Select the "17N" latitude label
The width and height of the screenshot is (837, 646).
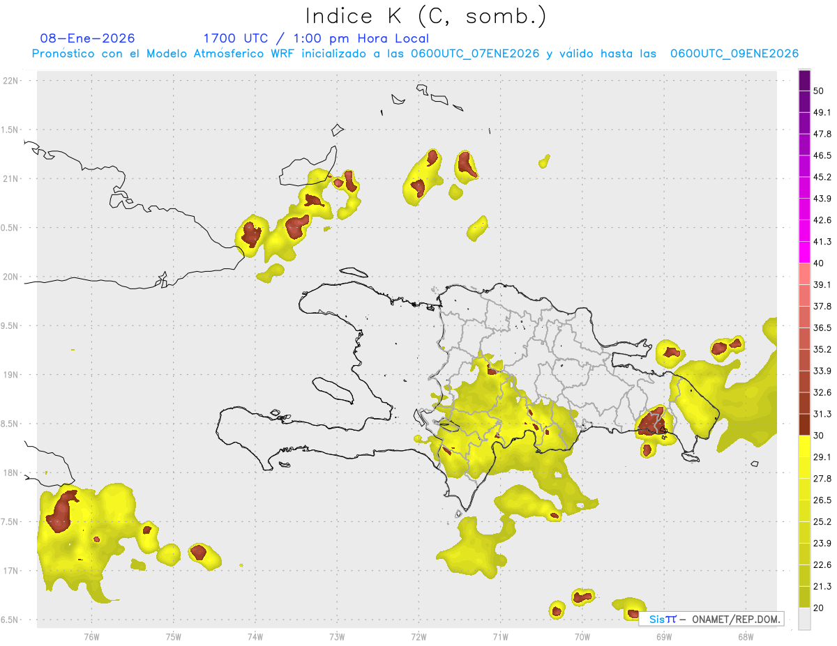coord(11,571)
